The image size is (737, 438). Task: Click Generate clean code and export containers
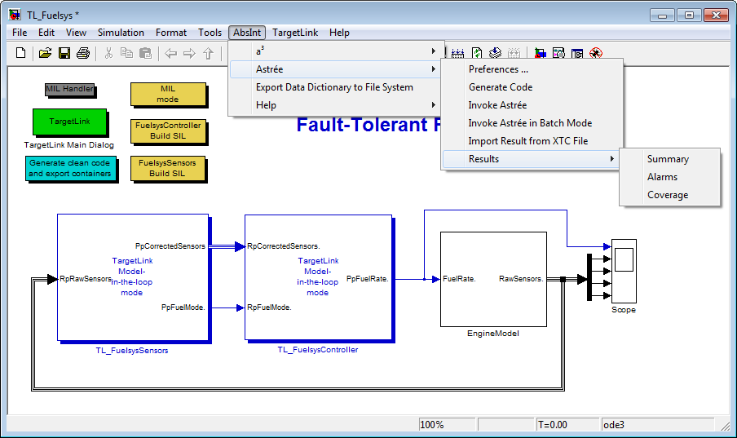pyautogui.click(x=70, y=168)
